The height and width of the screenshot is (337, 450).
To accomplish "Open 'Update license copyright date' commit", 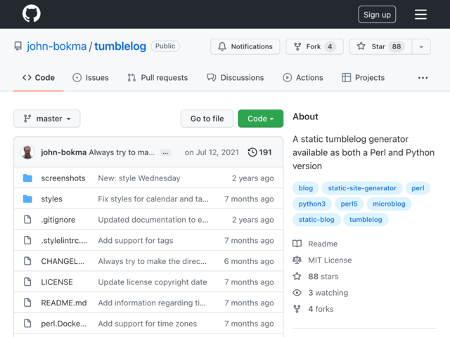I will pyautogui.click(x=153, y=282).
